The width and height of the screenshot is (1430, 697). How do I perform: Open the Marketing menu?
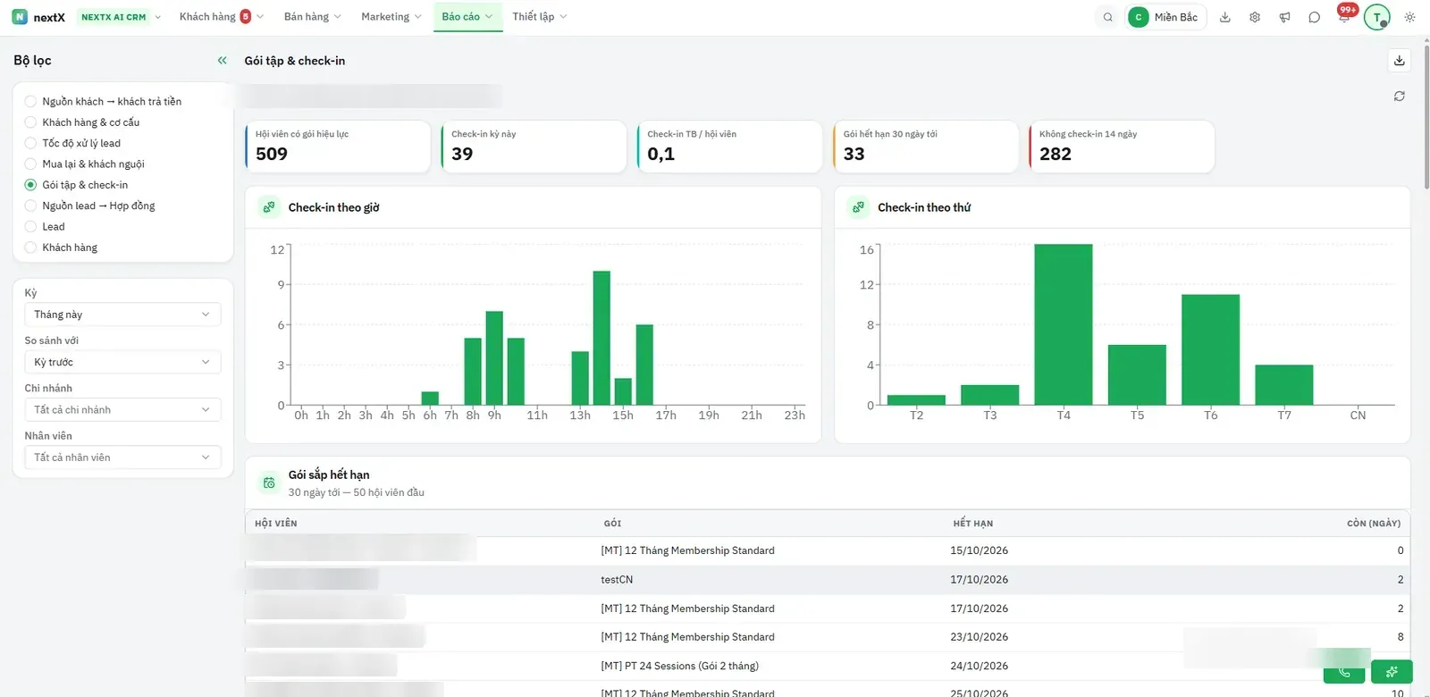click(x=391, y=17)
